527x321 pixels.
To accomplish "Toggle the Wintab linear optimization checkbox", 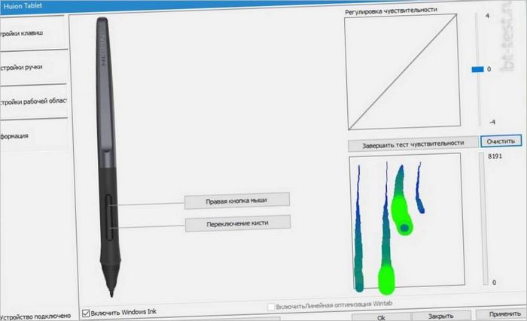I will pyautogui.click(x=271, y=307).
